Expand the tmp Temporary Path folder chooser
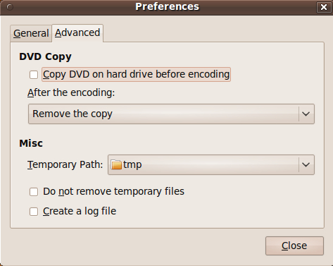 coord(211,164)
